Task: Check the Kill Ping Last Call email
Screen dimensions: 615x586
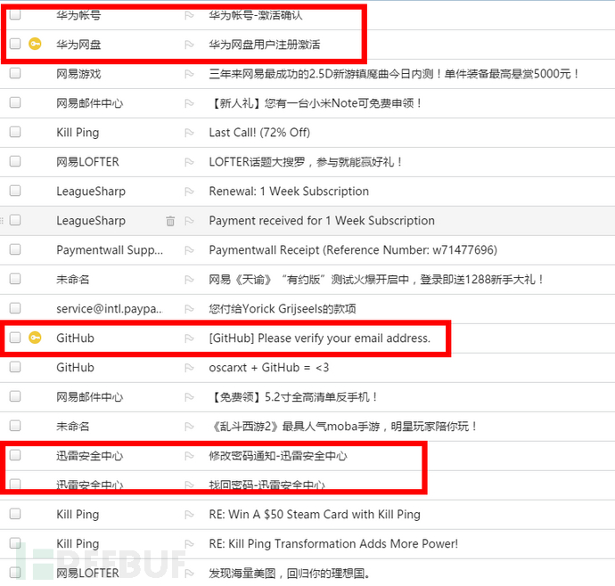Action: [x=15, y=132]
